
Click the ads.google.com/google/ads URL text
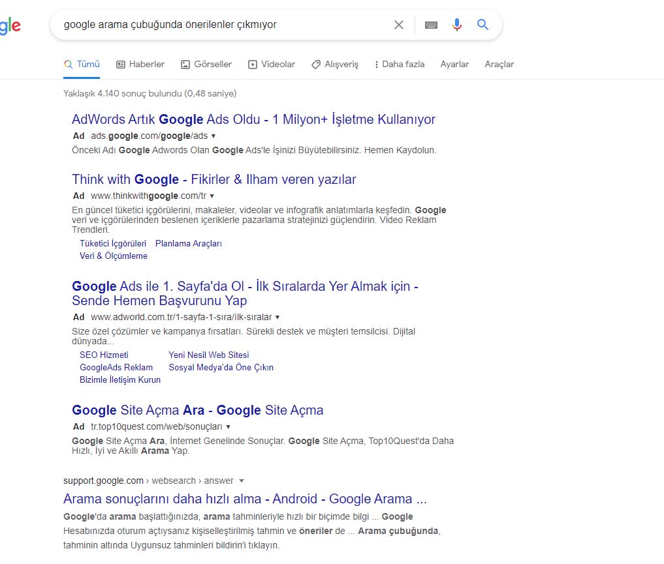149,136
